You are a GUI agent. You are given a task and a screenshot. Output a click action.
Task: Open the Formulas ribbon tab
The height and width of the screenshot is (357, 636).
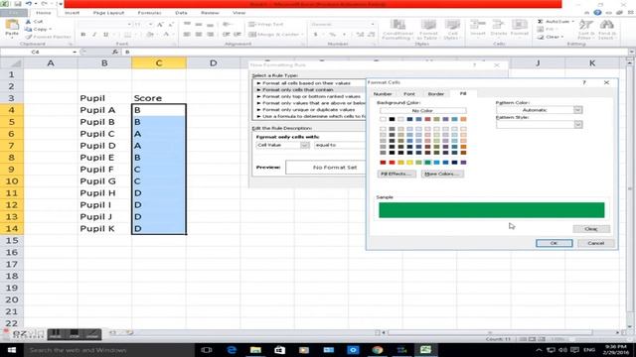(x=149, y=13)
